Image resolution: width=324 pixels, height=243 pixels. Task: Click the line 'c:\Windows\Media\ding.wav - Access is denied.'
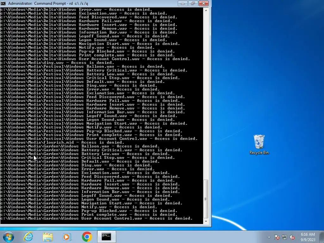click(x=57, y=63)
